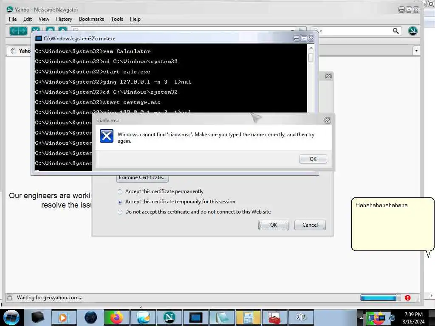Open the red toolbox taskbar icon
The height and width of the screenshot is (326, 435).
pyautogui.click(x=275, y=318)
